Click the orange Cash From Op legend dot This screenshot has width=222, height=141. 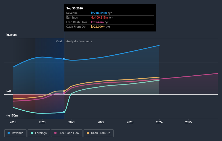[88, 133]
